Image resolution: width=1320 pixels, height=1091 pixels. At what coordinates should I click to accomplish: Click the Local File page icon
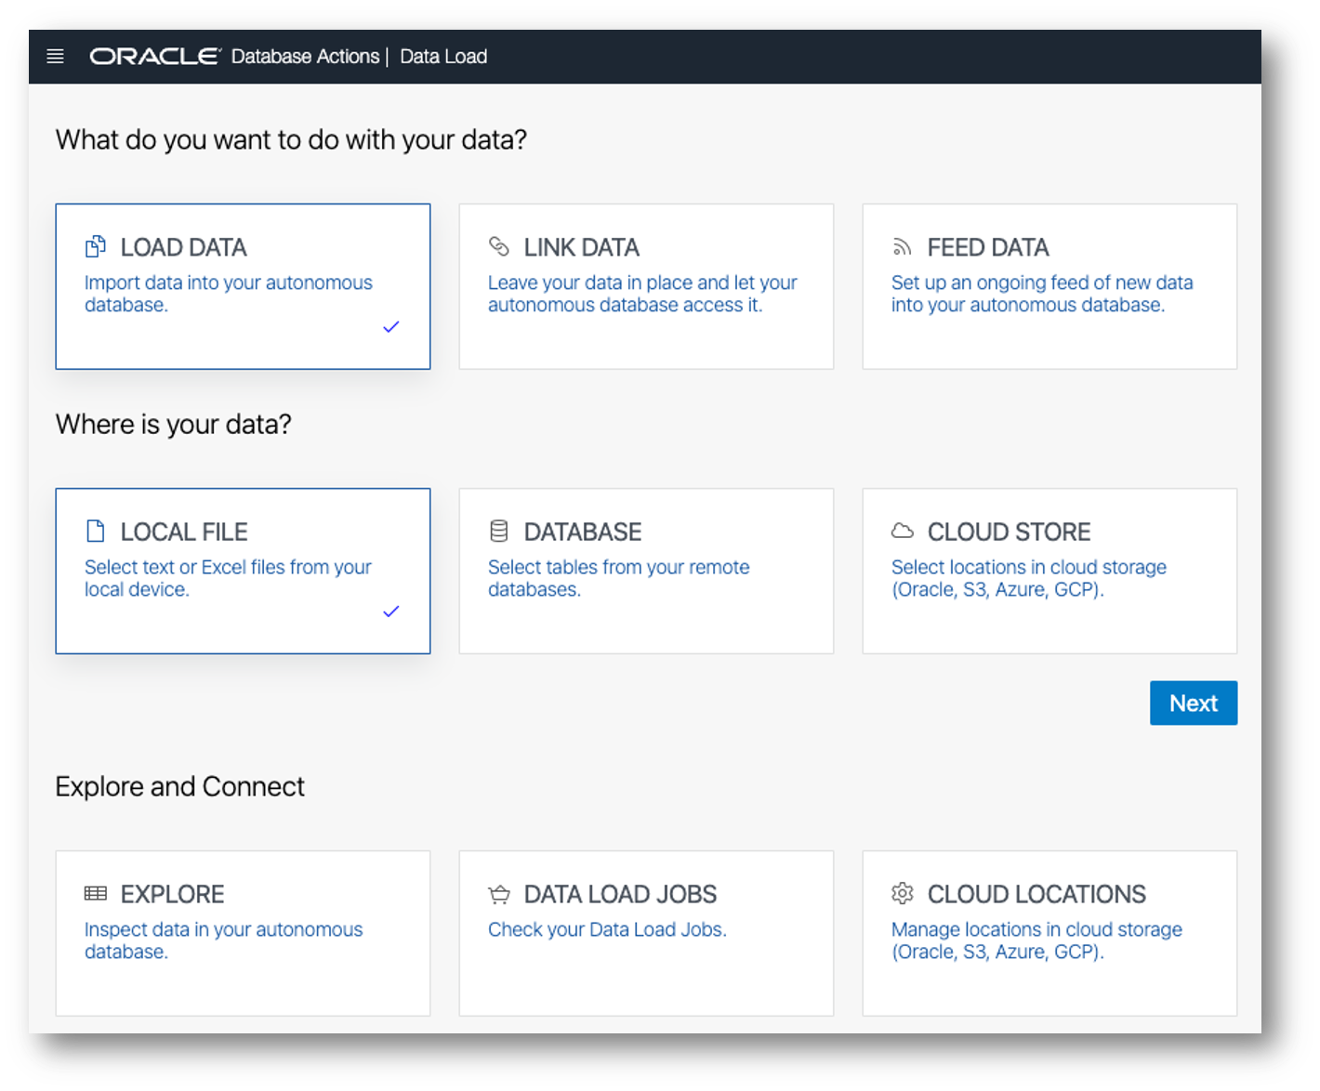[95, 531]
